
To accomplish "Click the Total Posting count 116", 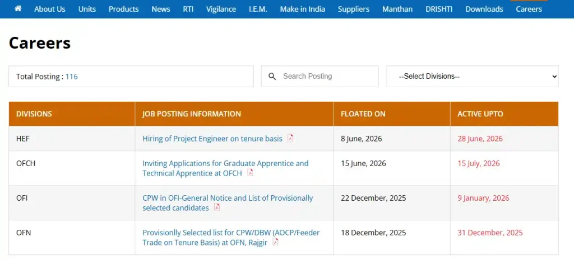I will tap(72, 77).
